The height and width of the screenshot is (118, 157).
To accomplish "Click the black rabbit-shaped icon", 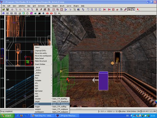I will pyautogui.click(x=39, y=13).
